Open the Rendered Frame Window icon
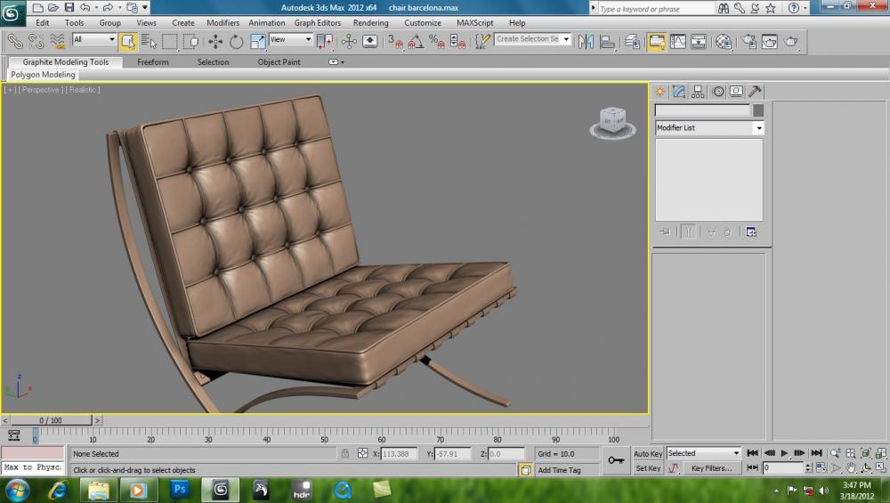Screen dimensions: 890x503 [x=770, y=42]
